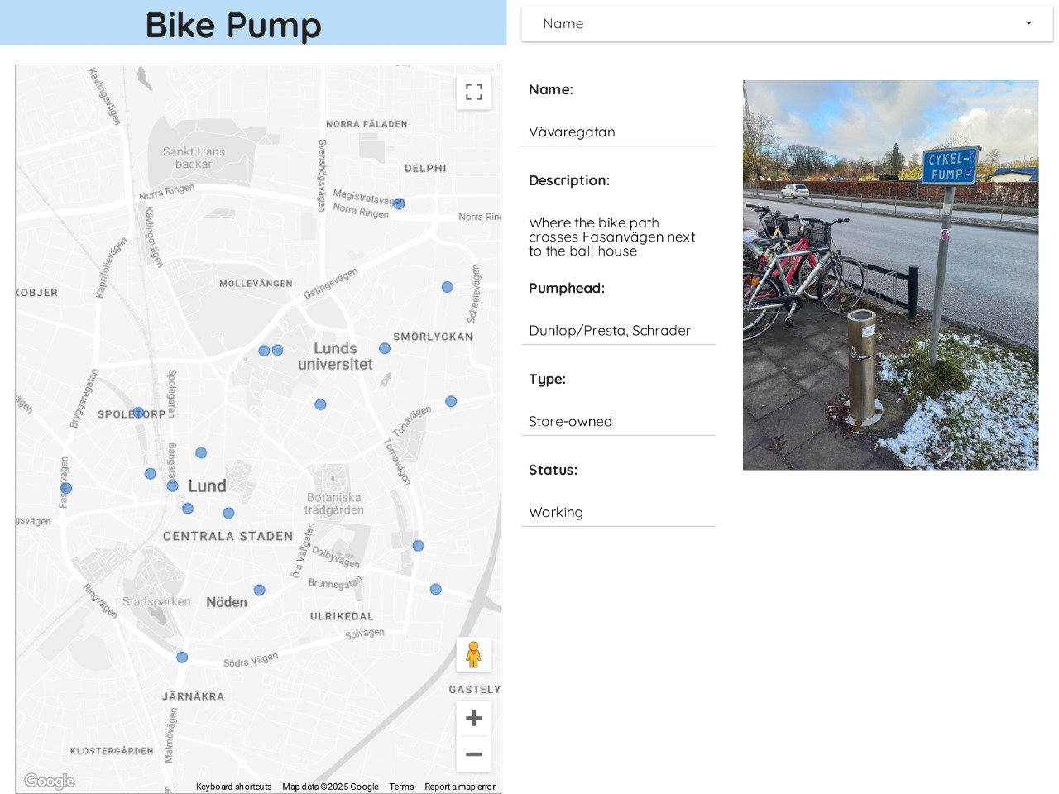Open the Name dropdown selector

(x=786, y=23)
